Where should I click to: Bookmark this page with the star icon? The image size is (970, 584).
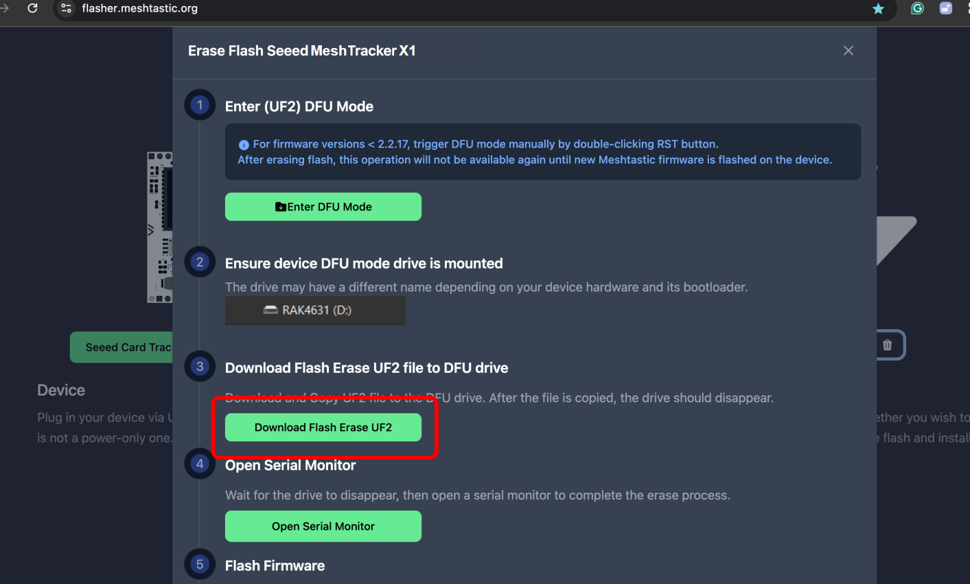pos(878,8)
